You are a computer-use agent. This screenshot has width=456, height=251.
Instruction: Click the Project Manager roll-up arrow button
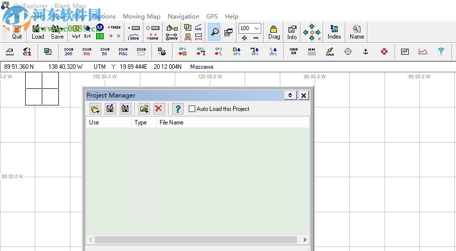coord(290,95)
